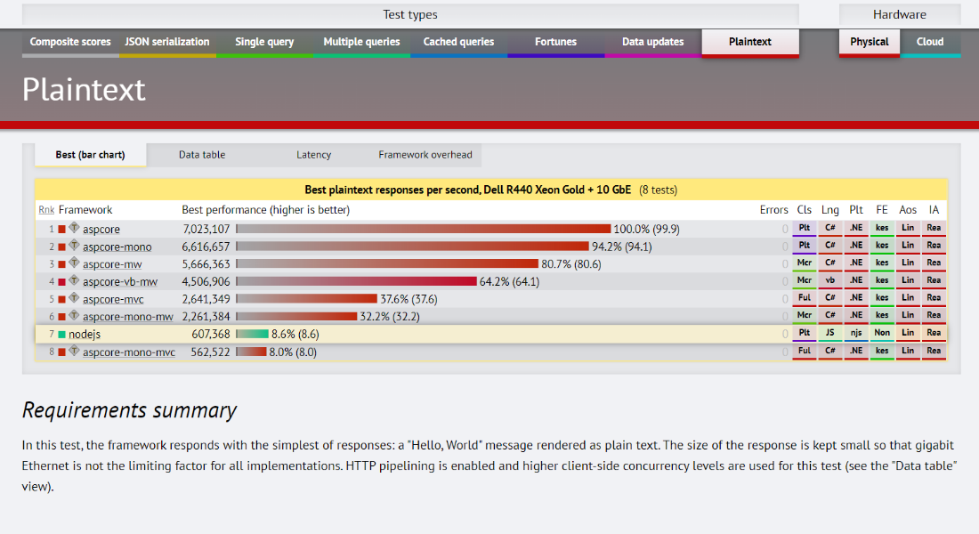
Task: Open the aspcore-mono-mvc framework link
Action: pyautogui.click(x=129, y=352)
